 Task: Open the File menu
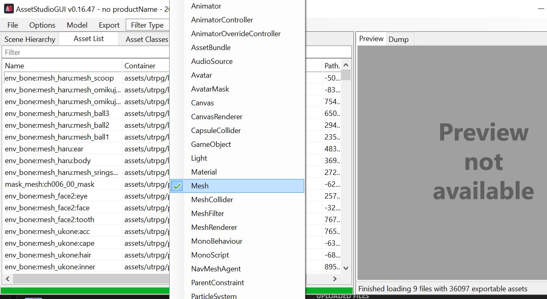(x=13, y=25)
